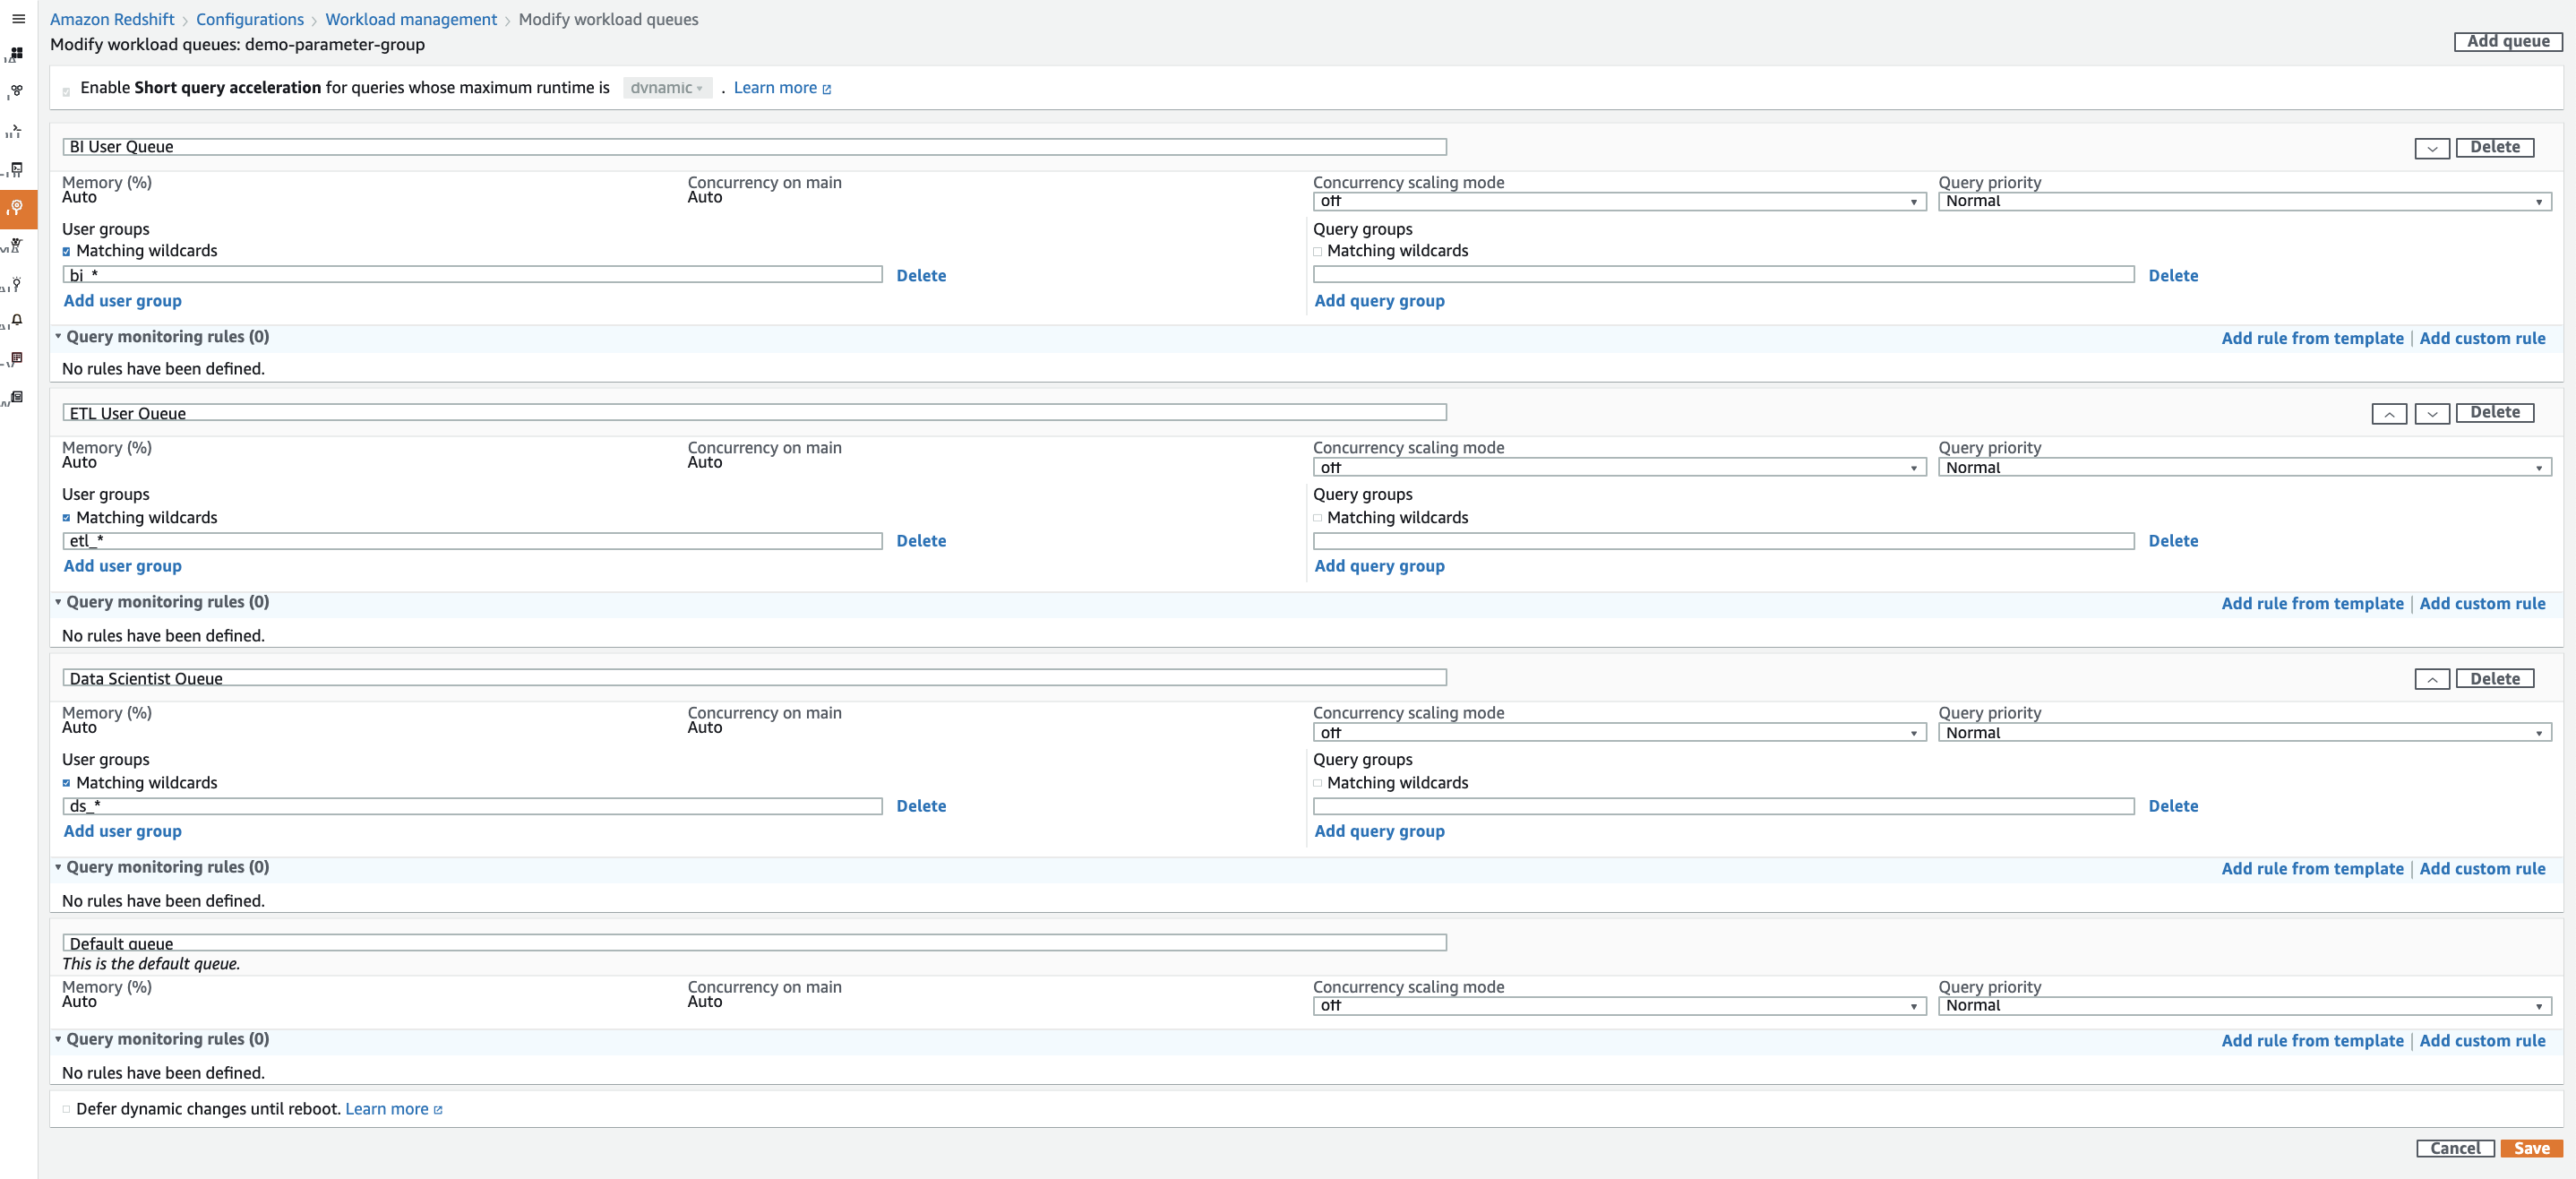Cancel the workload queue modifications
This screenshot has height=1179, width=2576.
2455,1148
